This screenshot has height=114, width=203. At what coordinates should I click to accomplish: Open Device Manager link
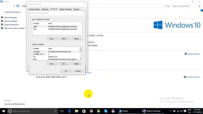(x=10, y=17)
